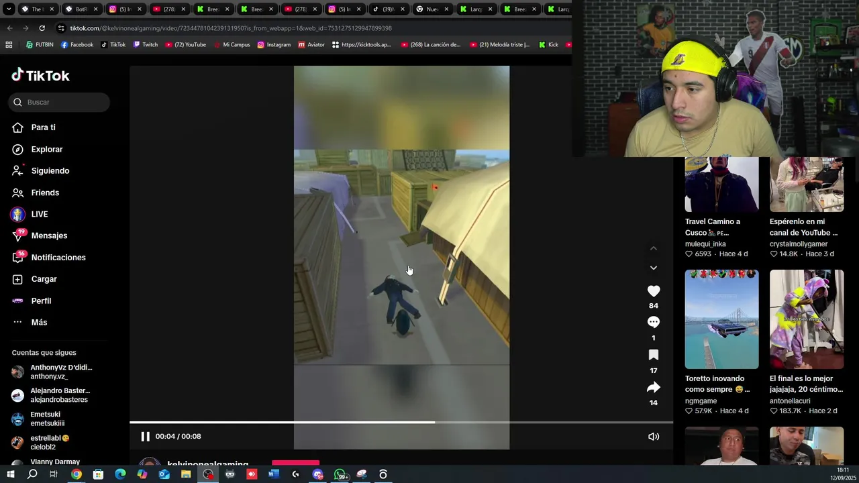Go to the previous video with the up chevron
The image size is (859, 483).
click(x=654, y=248)
